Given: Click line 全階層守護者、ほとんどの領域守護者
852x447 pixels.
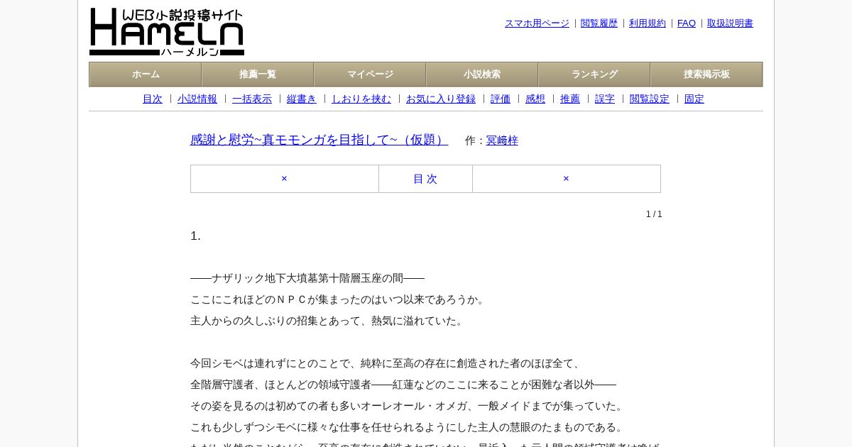Looking at the screenshot, I should [x=403, y=385].
